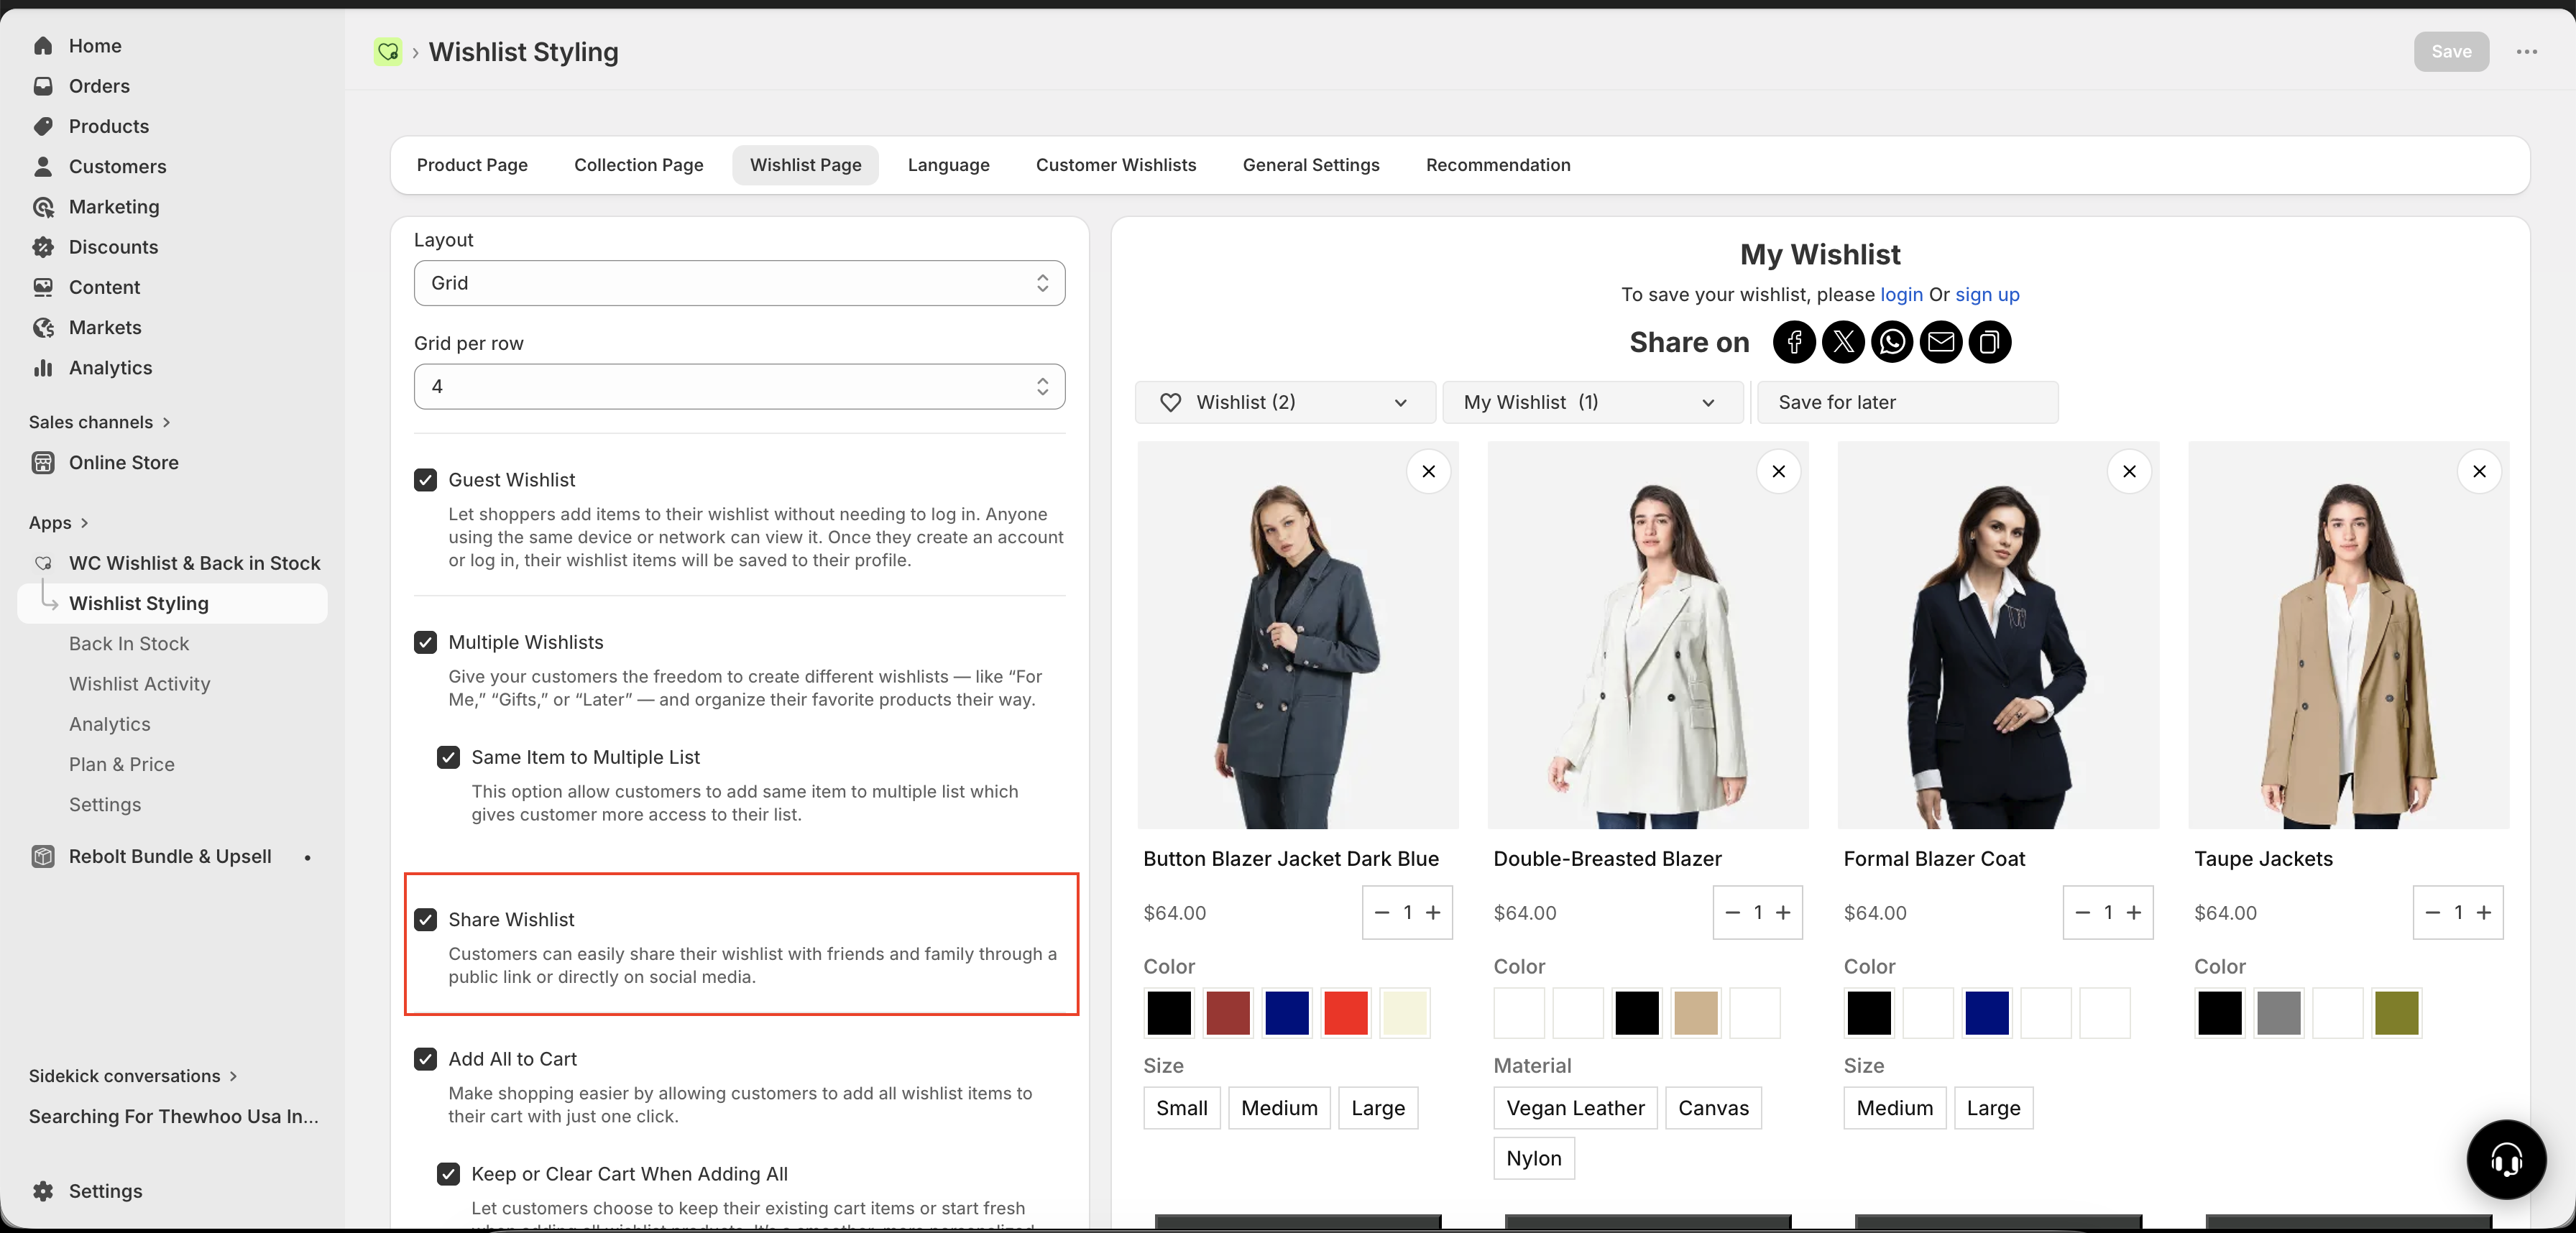Share wishlist via email icon

click(1941, 343)
